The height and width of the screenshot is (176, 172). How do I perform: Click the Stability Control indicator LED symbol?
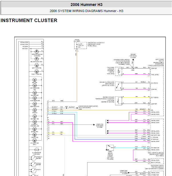click(x=35, y=122)
